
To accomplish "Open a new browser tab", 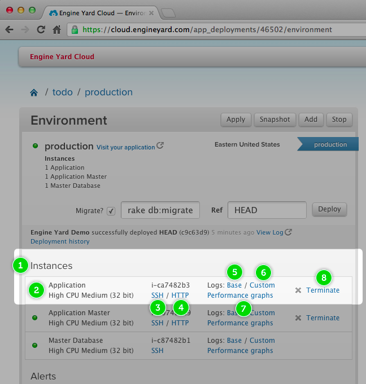I will pyautogui.click(x=168, y=12).
